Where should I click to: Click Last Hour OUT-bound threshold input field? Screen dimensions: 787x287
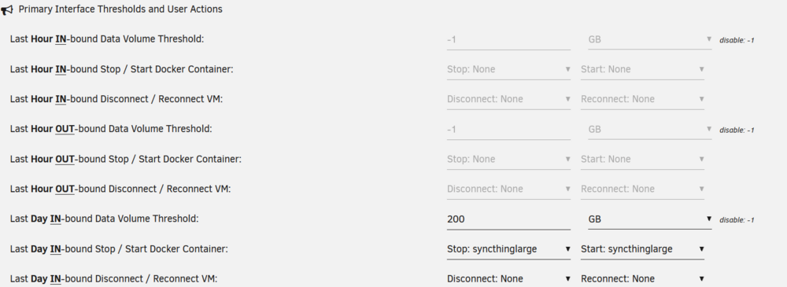[508, 130]
